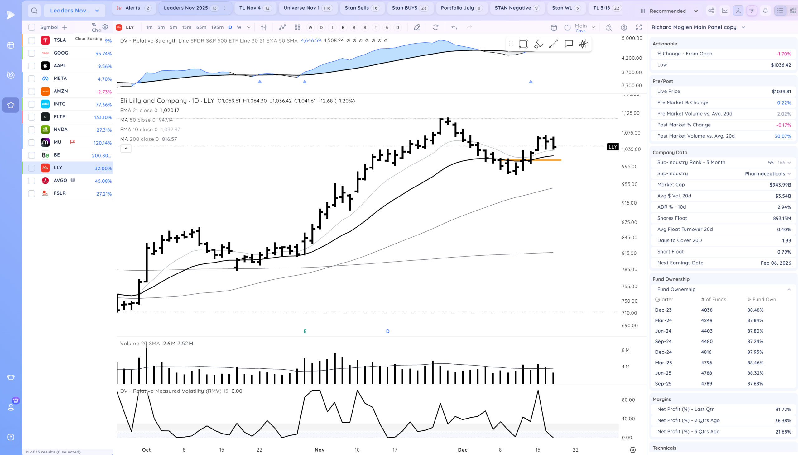Click the chart refresh icon
This screenshot has height=455, width=798.
point(435,27)
